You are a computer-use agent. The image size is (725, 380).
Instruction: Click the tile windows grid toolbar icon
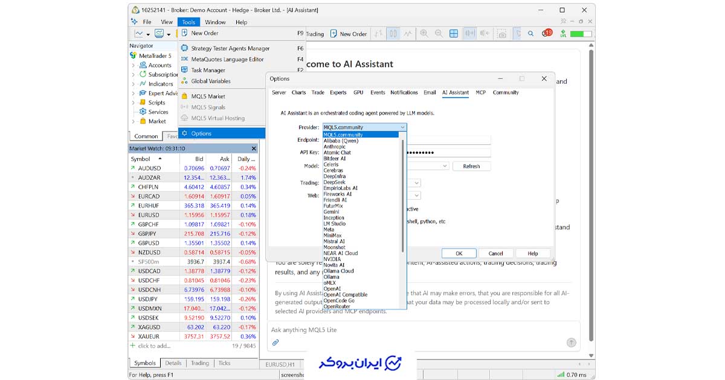(x=453, y=34)
